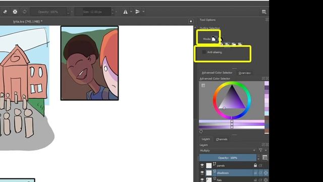Click the brush Size slider
323x182 pixels.
(92, 12)
